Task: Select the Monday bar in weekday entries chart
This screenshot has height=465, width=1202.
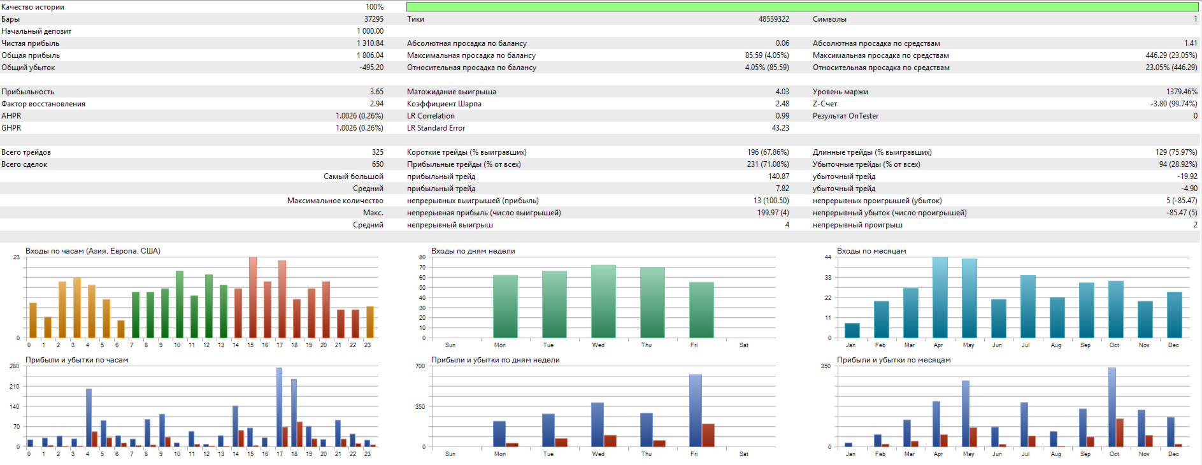Action: point(505,306)
